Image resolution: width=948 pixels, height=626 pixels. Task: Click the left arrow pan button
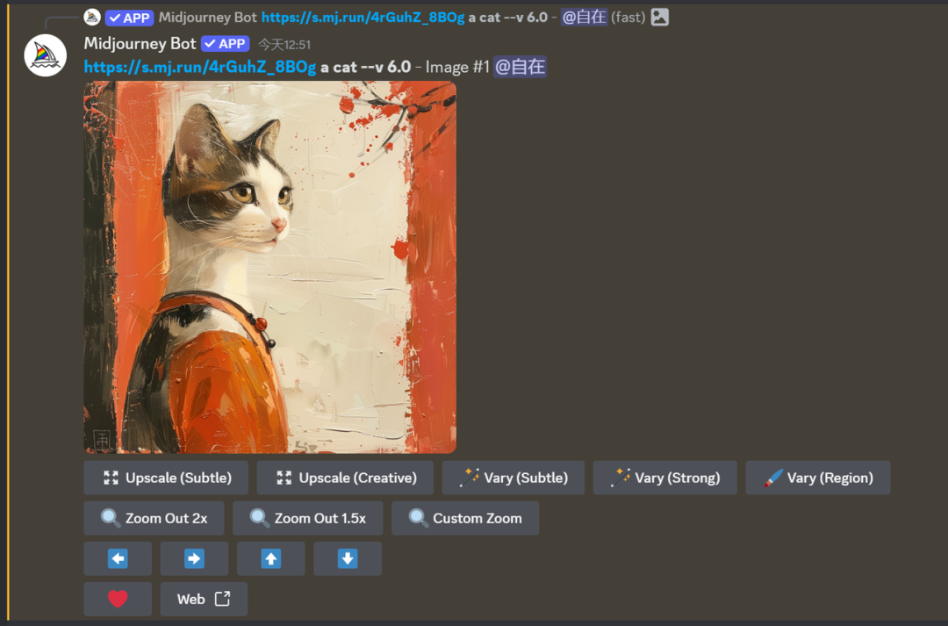coord(118,558)
